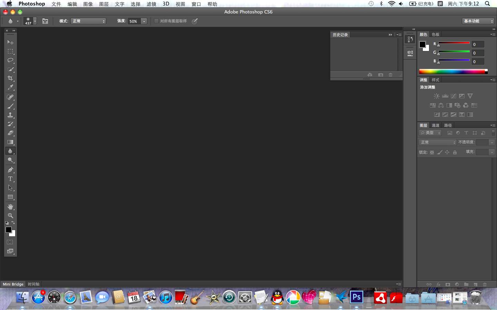Image resolution: width=497 pixels, height=310 pixels.
Task: Switch to the 通道 tab
Action: pos(436,125)
